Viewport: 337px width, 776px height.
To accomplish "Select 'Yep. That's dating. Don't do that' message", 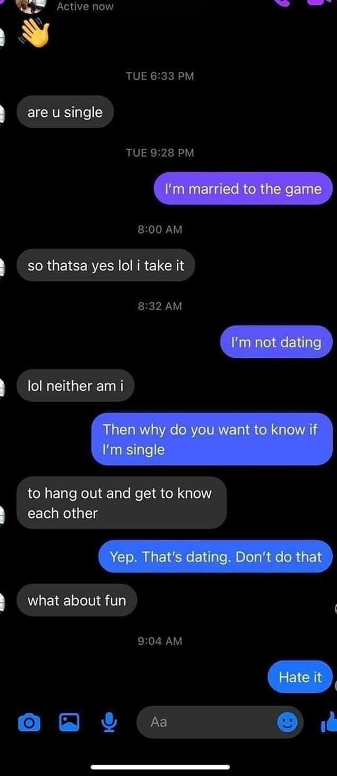I will [x=216, y=556].
